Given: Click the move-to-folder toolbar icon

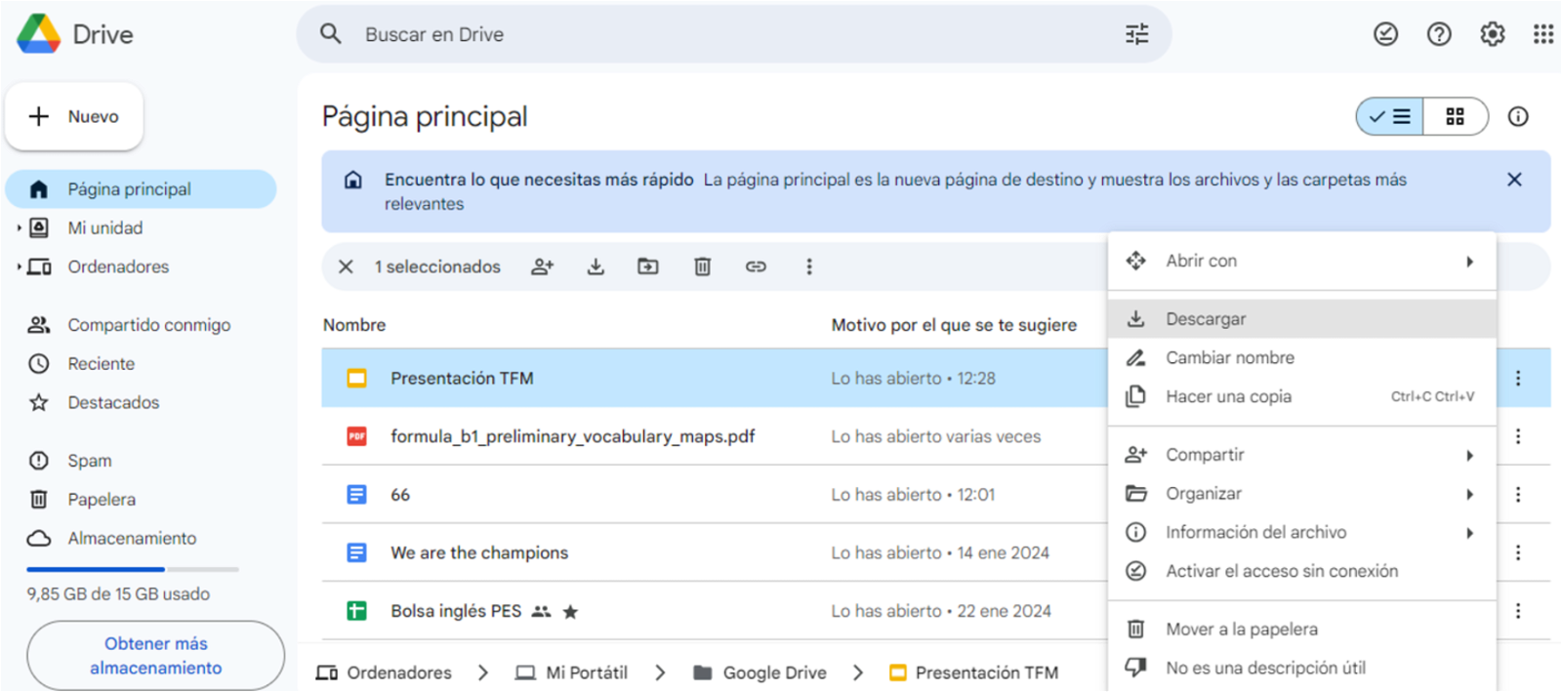Looking at the screenshot, I should (x=648, y=266).
